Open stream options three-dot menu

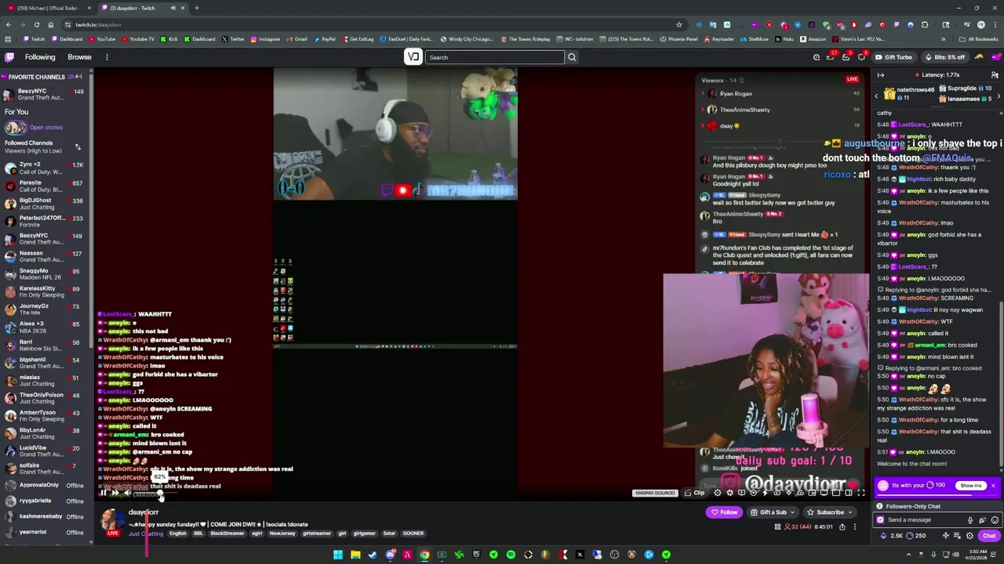click(855, 527)
